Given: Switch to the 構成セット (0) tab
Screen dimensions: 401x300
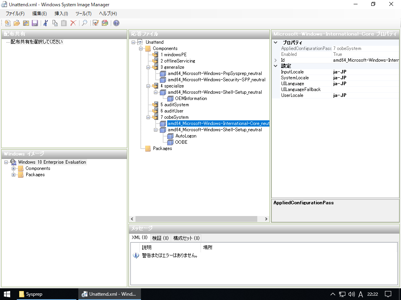Looking at the screenshot, I should click(186, 238).
